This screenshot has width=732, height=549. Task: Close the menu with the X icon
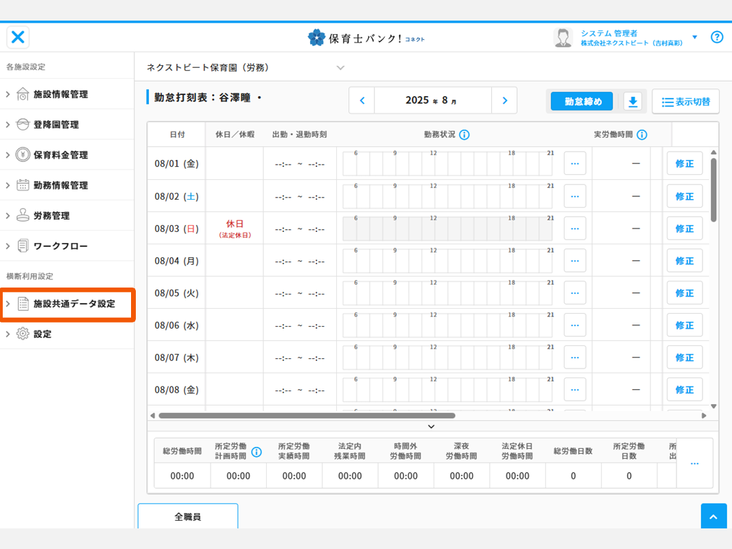(x=18, y=37)
